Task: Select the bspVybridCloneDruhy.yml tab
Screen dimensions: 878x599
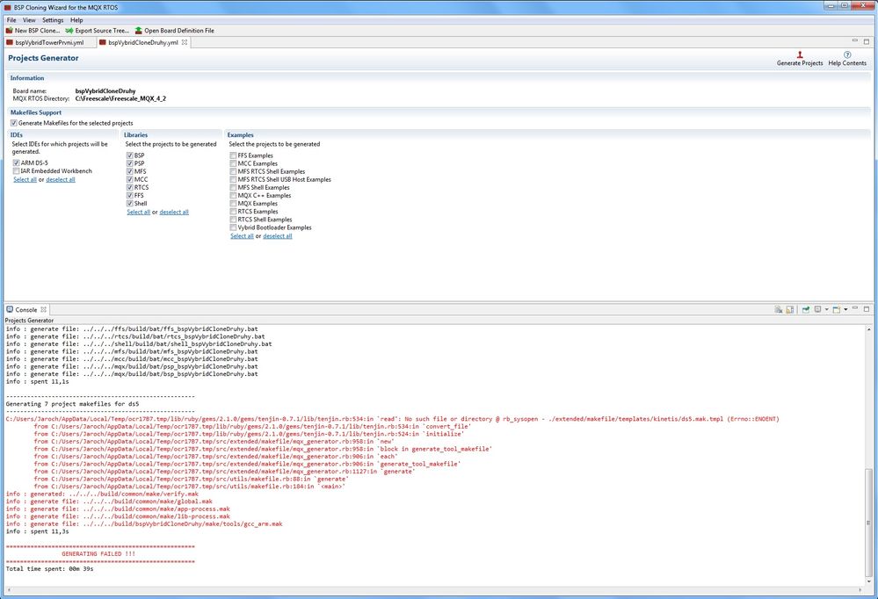Action: [x=143, y=42]
